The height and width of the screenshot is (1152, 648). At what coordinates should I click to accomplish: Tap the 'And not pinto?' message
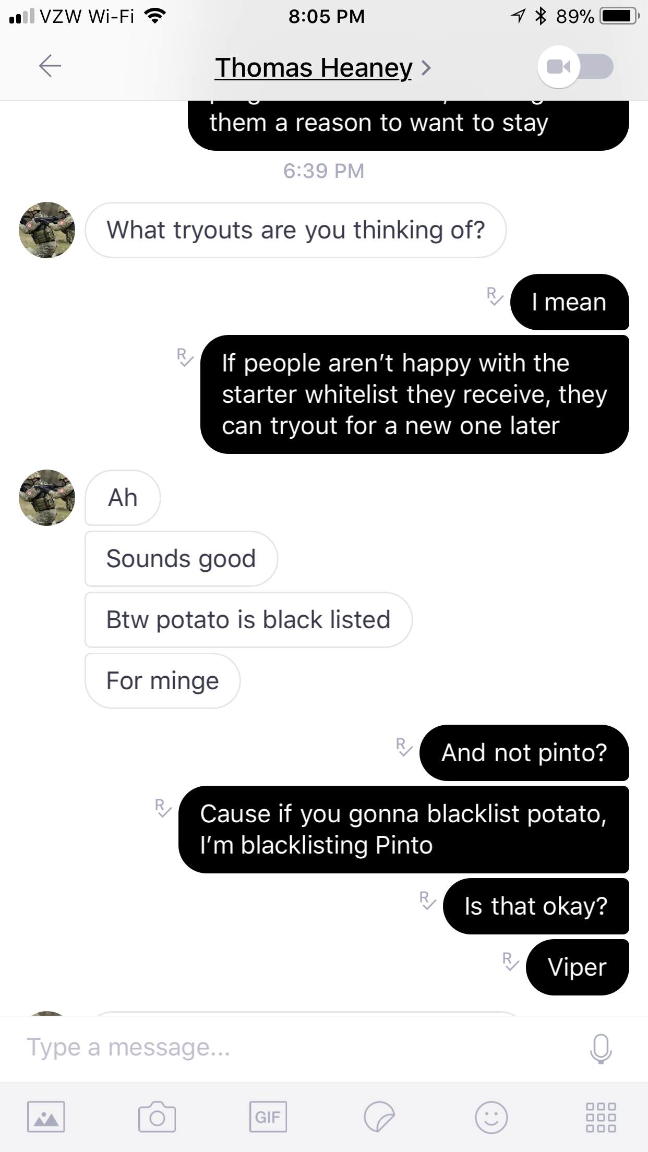524,753
